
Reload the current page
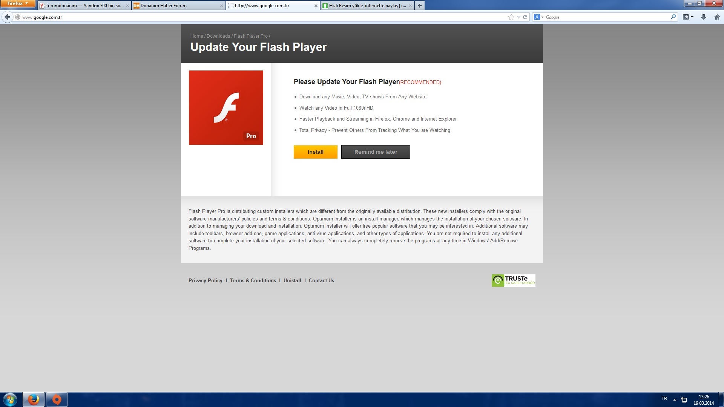click(x=525, y=17)
